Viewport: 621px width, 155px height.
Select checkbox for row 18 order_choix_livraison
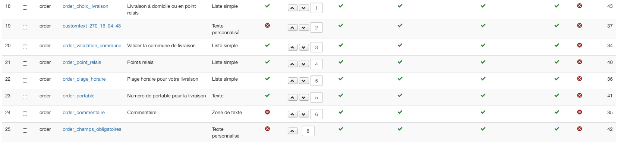click(25, 7)
